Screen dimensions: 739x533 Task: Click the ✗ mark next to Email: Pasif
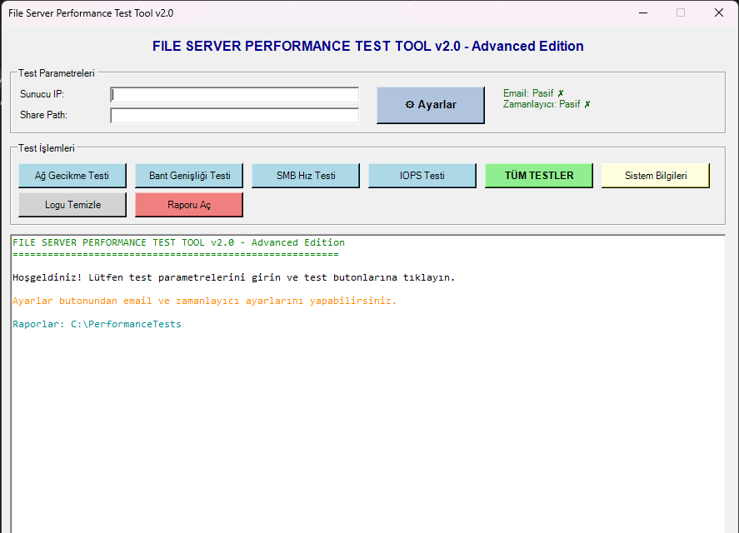tap(560, 93)
